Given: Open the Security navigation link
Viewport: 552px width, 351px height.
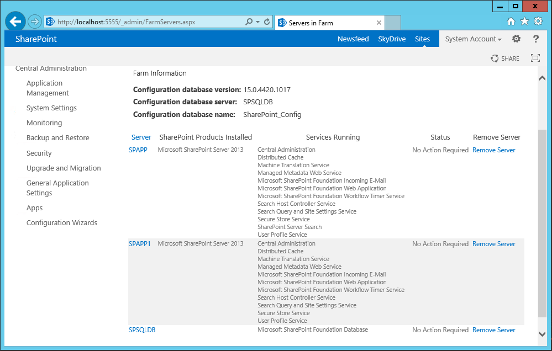Looking at the screenshot, I should coord(39,153).
